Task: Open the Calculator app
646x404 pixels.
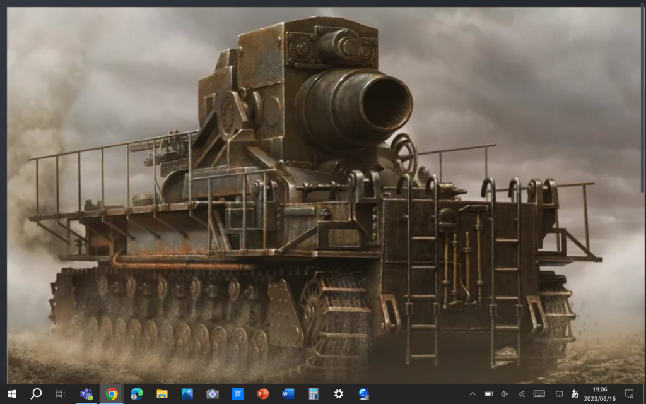Action: click(313, 394)
